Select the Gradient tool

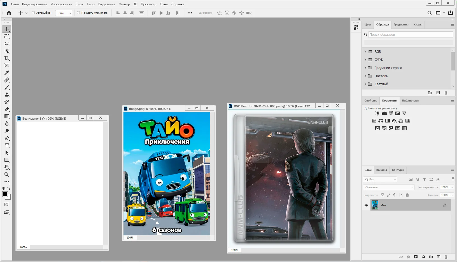tap(7, 116)
